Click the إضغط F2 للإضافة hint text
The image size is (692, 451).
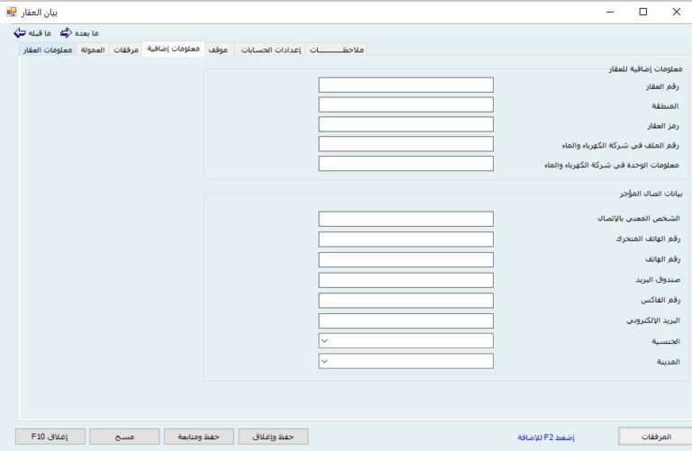click(545, 437)
